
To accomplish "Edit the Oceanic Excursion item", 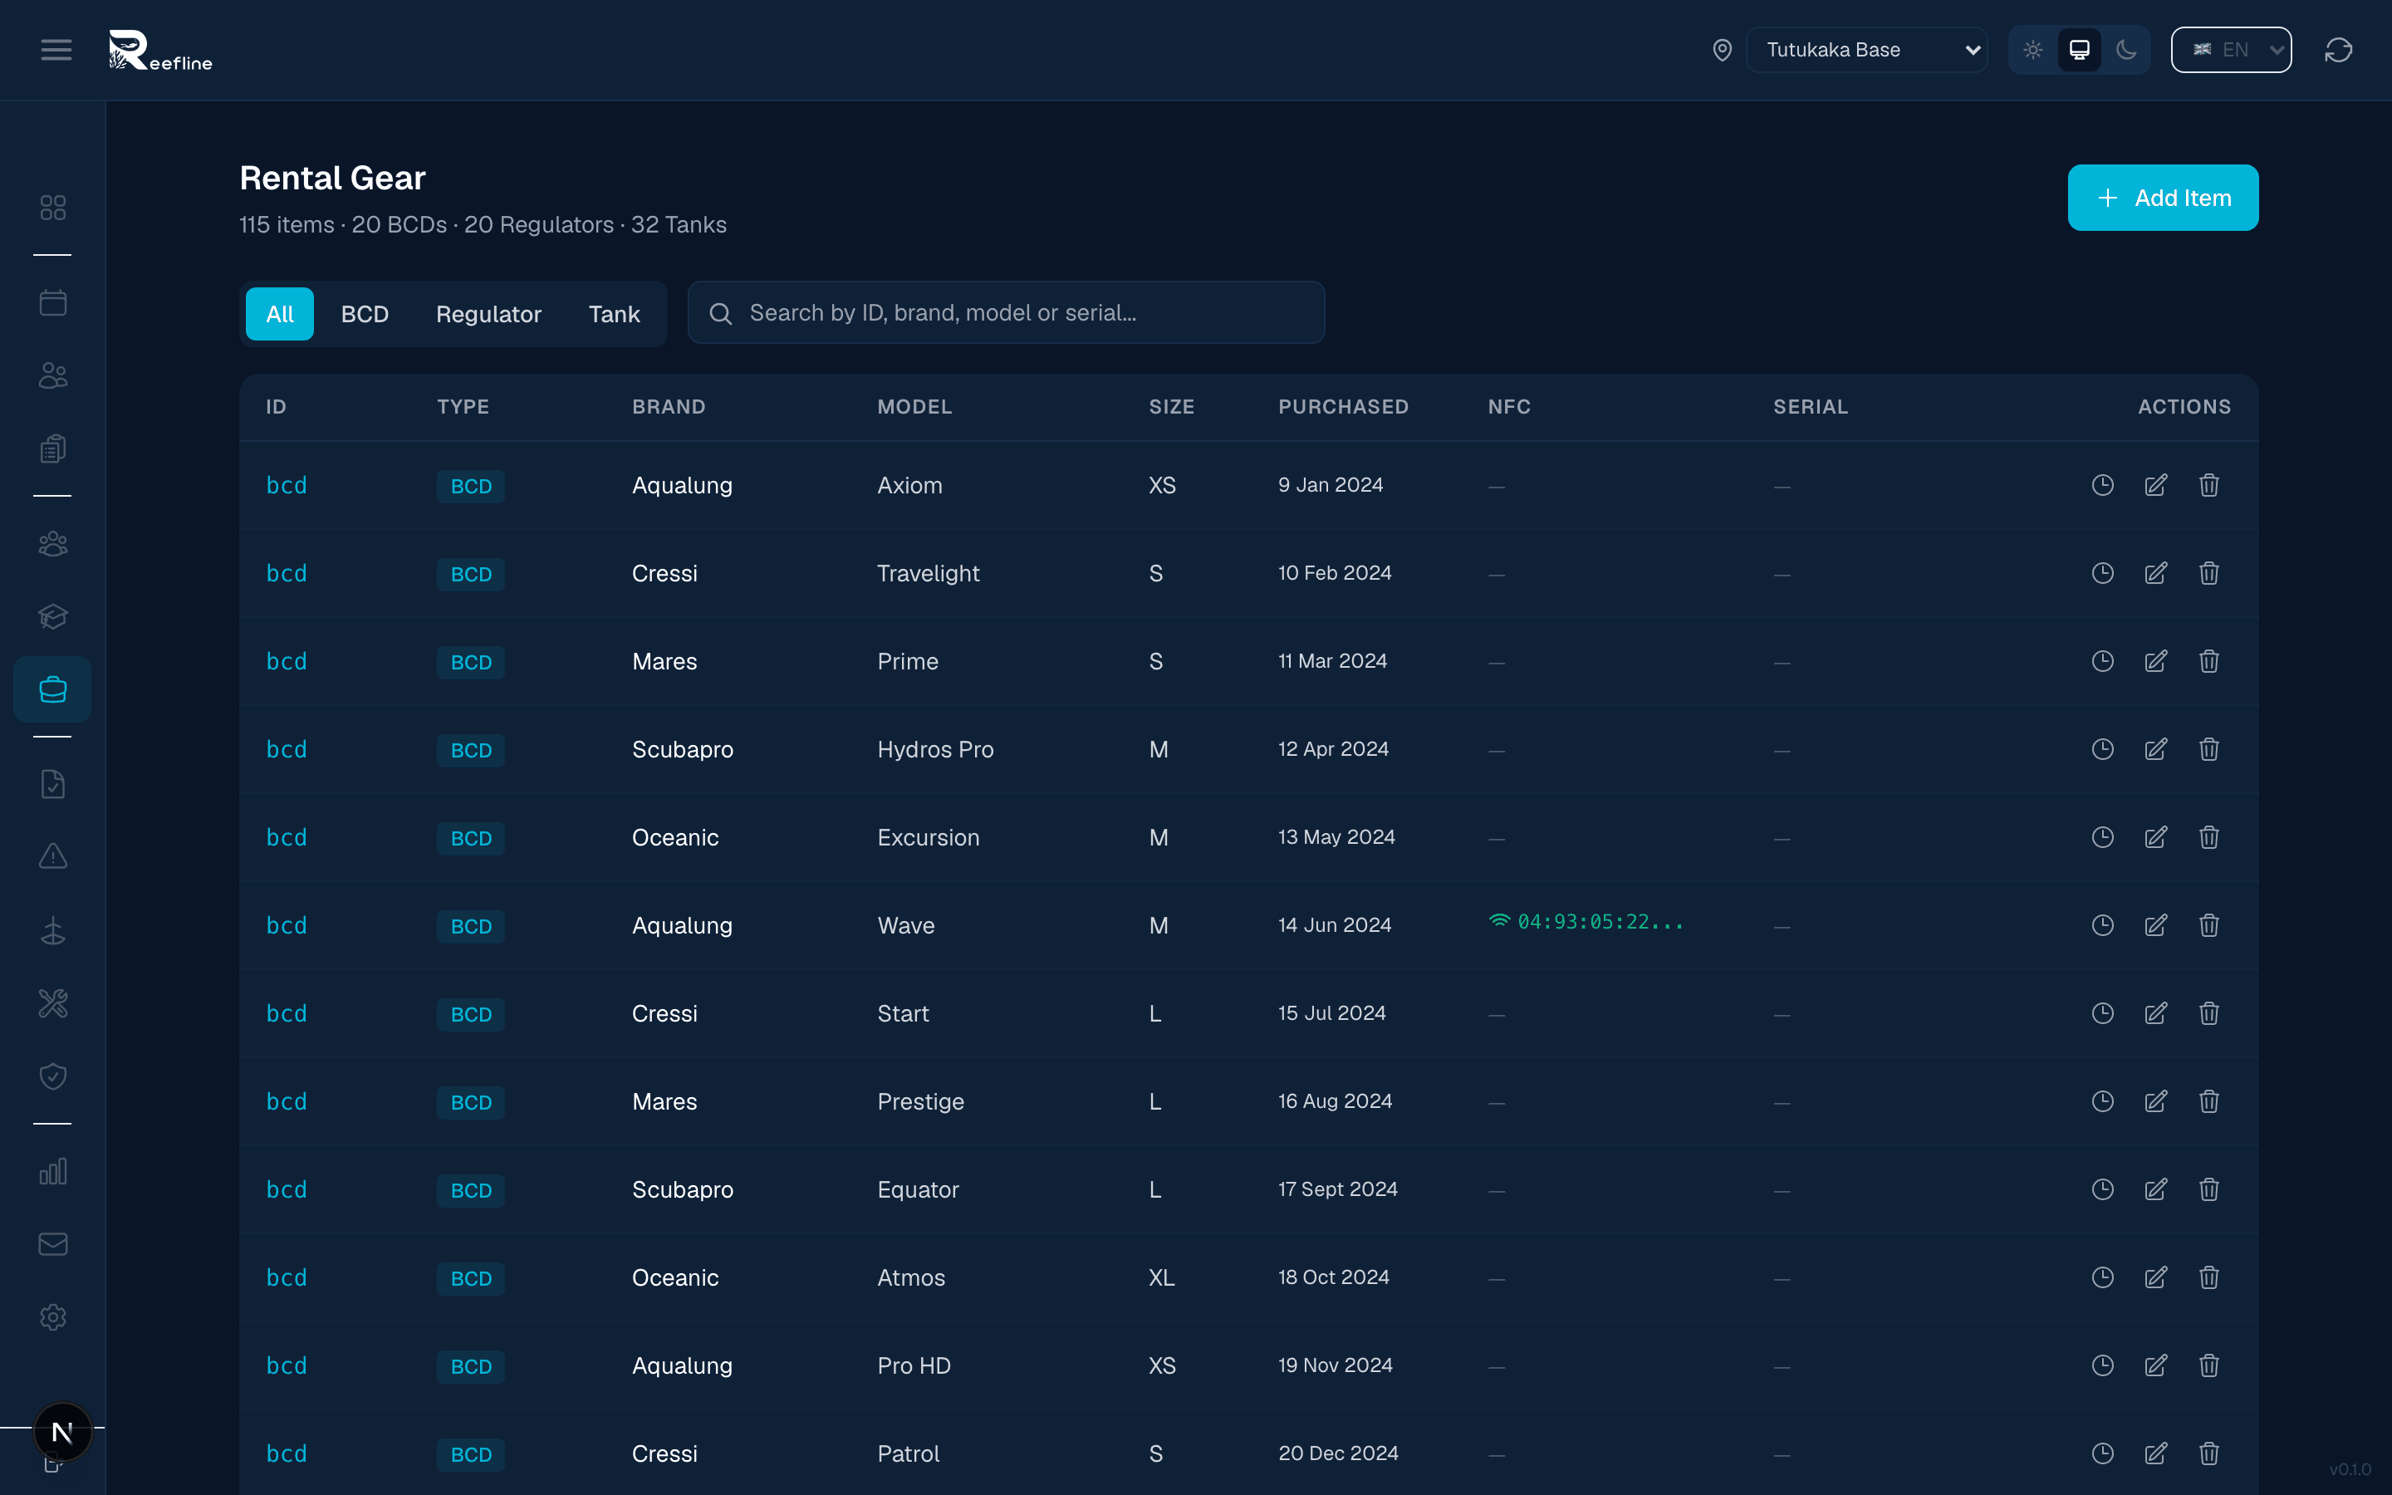I will [2156, 836].
